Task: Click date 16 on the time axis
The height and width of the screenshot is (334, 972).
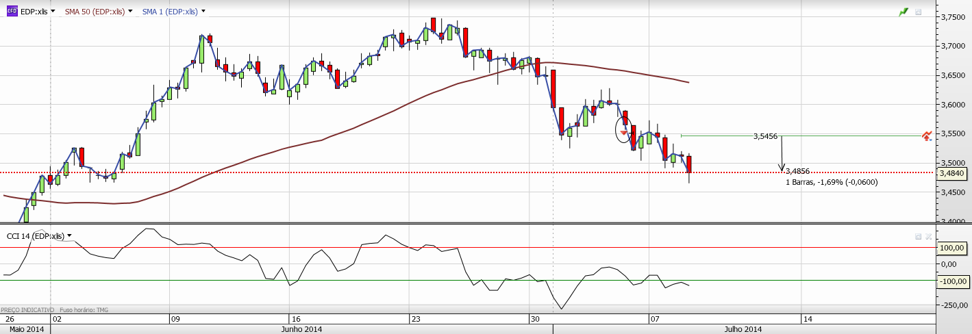Action: pyautogui.click(x=295, y=319)
